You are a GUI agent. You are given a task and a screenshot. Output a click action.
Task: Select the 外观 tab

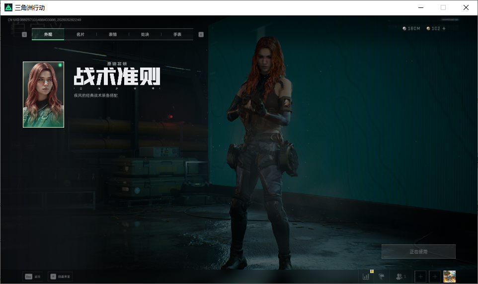(48, 34)
